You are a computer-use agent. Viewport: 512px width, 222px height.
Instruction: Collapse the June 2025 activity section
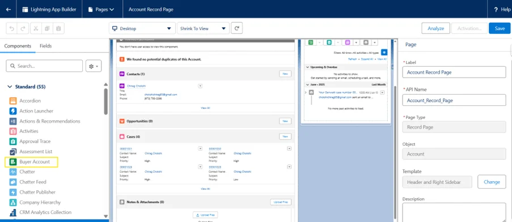[307, 84]
